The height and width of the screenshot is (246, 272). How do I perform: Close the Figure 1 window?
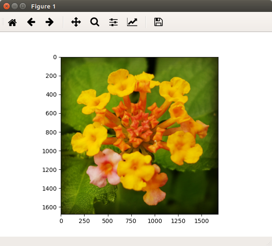coord(7,6)
